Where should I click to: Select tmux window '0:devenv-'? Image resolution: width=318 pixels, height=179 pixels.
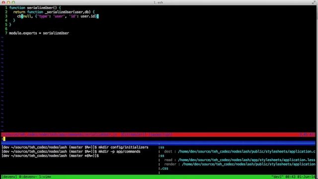pyautogui.click(x=28, y=177)
